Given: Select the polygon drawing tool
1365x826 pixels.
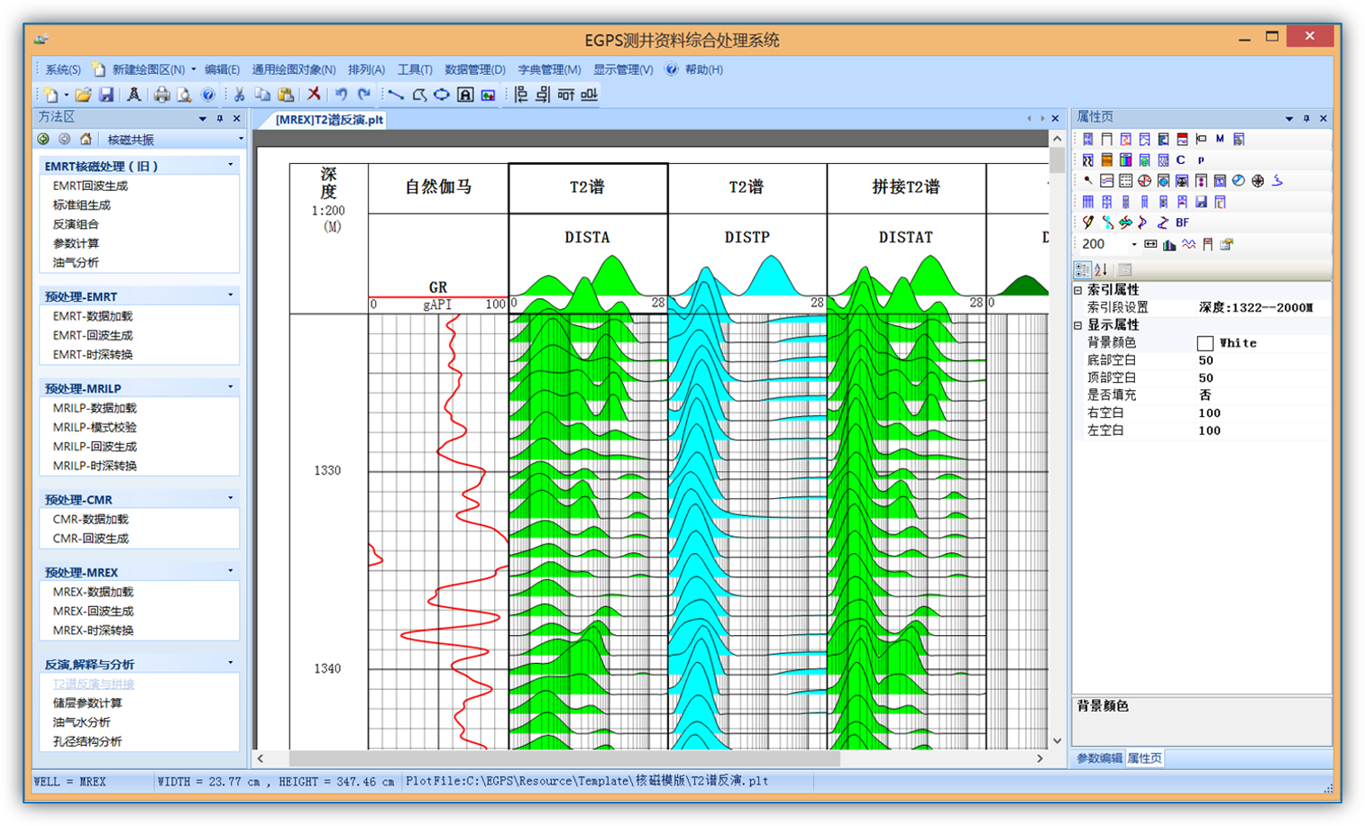Looking at the screenshot, I should 419,95.
